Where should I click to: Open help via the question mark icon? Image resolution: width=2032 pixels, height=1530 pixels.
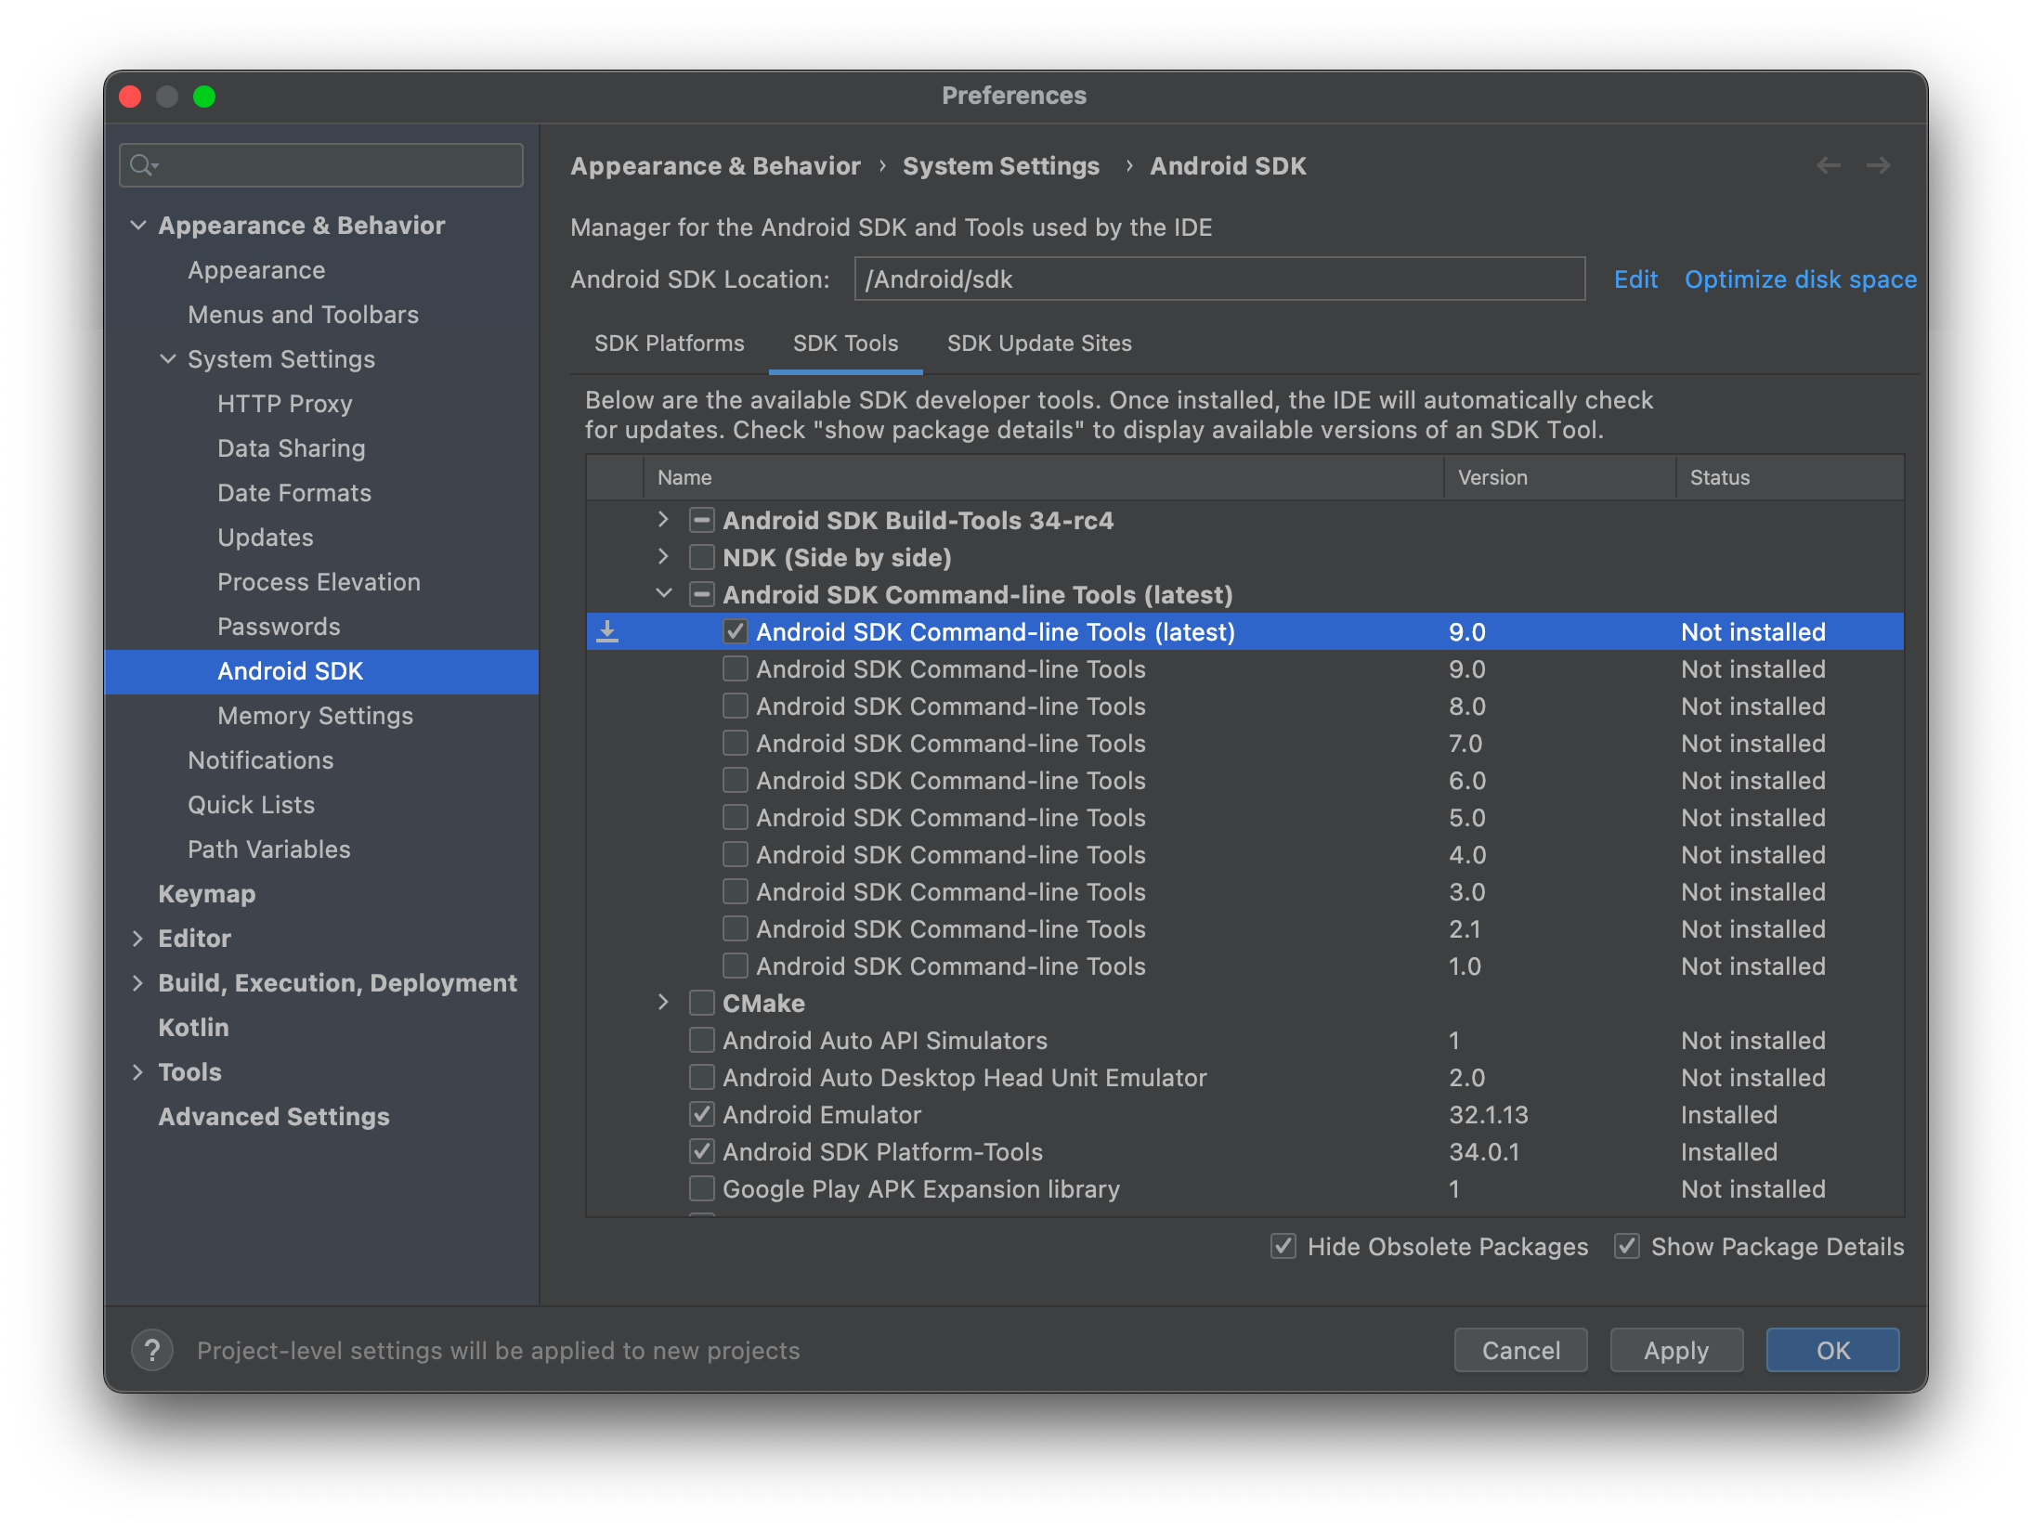(152, 1350)
